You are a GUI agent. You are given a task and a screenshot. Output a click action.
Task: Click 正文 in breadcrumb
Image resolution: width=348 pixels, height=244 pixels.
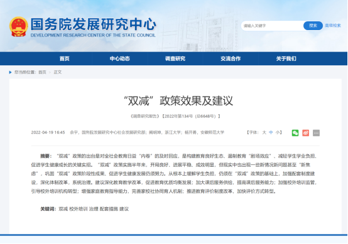pyautogui.click(x=58, y=72)
